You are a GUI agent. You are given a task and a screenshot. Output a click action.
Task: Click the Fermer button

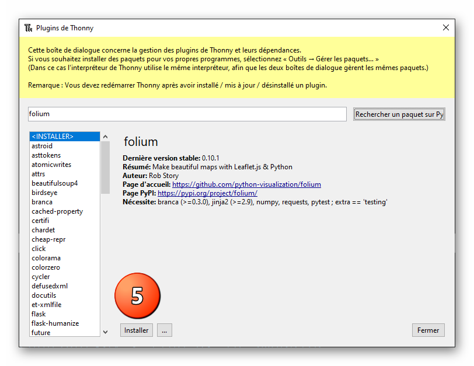pos(428,330)
